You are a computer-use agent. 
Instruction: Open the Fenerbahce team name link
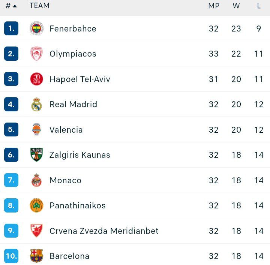73,29
